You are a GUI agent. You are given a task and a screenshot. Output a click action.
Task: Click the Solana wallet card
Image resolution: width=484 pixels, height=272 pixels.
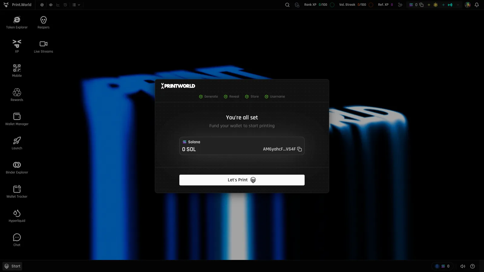coord(242,146)
